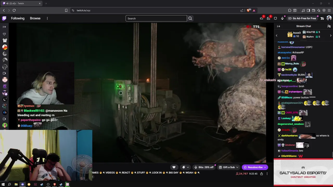Screen dimensions: 333x187
Task: Select the xQc - Twitch browser tab
Action: 22,3
